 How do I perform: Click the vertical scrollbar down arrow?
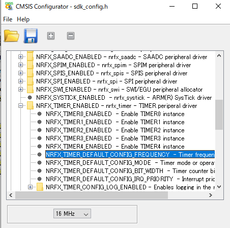pyautogui.click(x=219, y=187)
